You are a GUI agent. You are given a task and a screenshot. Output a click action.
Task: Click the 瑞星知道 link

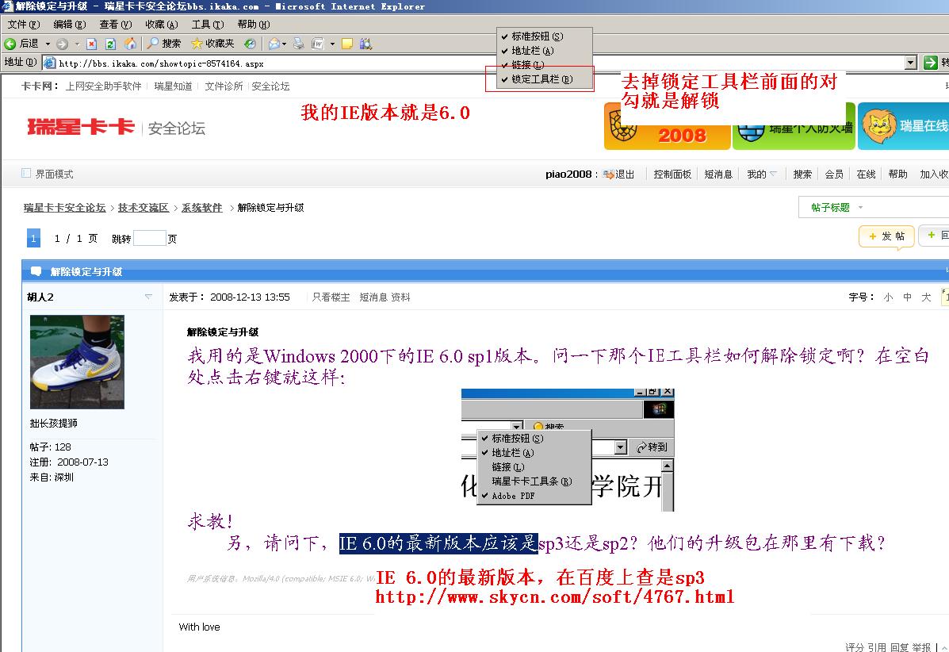click(x=173, y=86)
